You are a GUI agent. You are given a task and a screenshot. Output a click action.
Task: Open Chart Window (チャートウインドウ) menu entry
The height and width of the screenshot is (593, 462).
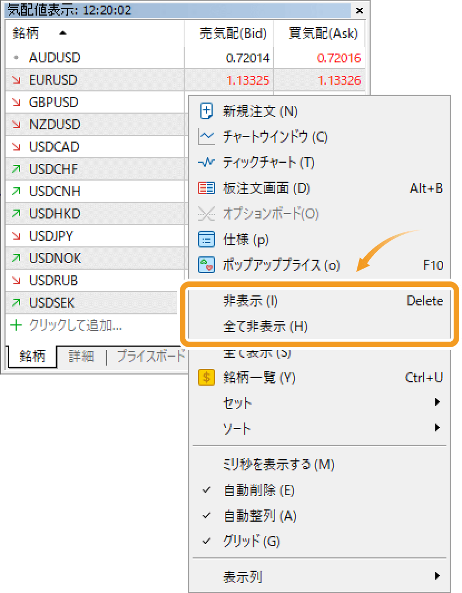click(x=319, y=137)
